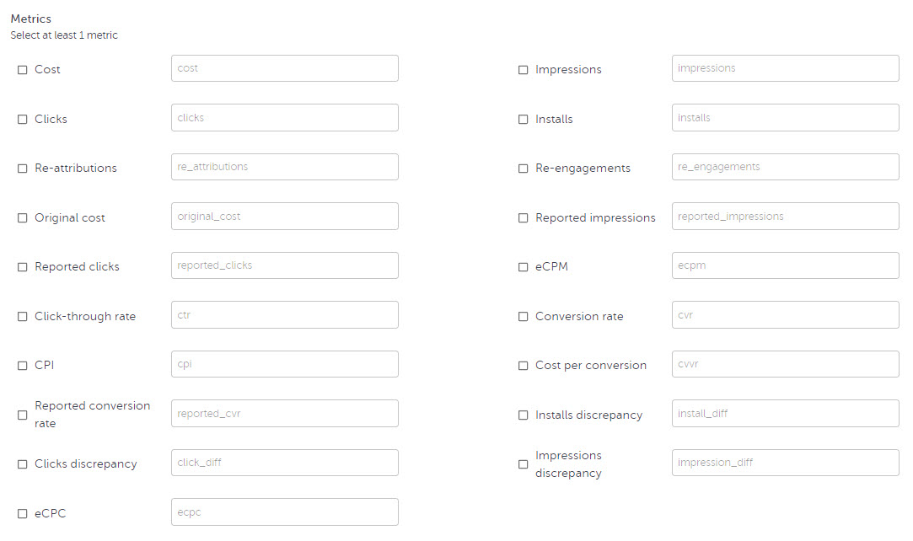Image resolution: width=913 pixels, height=541 pixels.
Task: Select the CPI metric checkbox
Action: coord(23,366)
